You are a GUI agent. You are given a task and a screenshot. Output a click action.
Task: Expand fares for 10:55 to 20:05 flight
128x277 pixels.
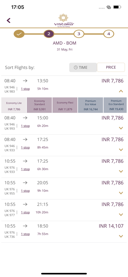pos(121,193)
